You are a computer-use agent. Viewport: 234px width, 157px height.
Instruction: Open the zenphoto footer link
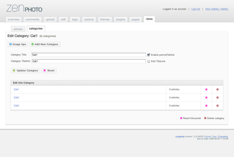[180, 137]
